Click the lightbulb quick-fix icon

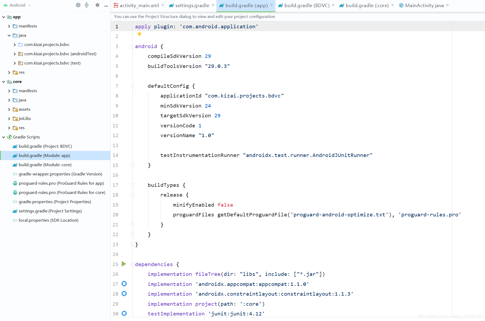(x=139, y=34)
